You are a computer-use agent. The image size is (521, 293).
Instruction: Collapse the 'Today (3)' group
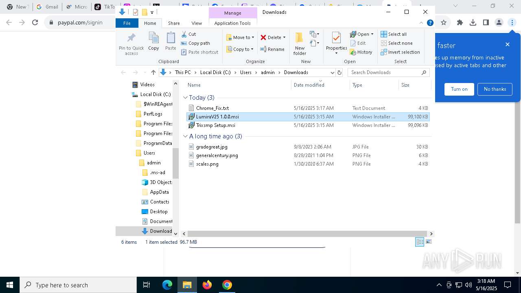(186, 98)
